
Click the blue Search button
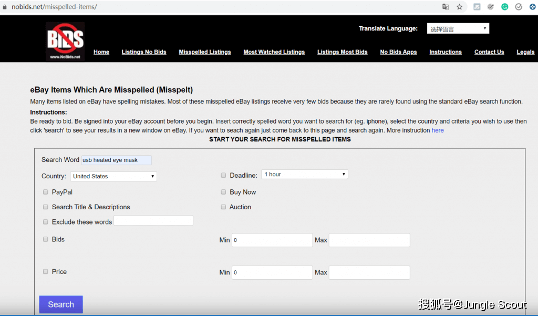[x=61, y=304]
